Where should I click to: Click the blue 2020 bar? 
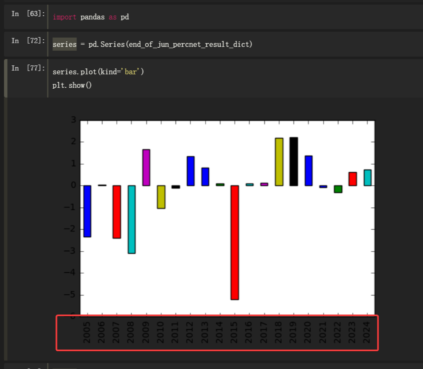[308, 171]
